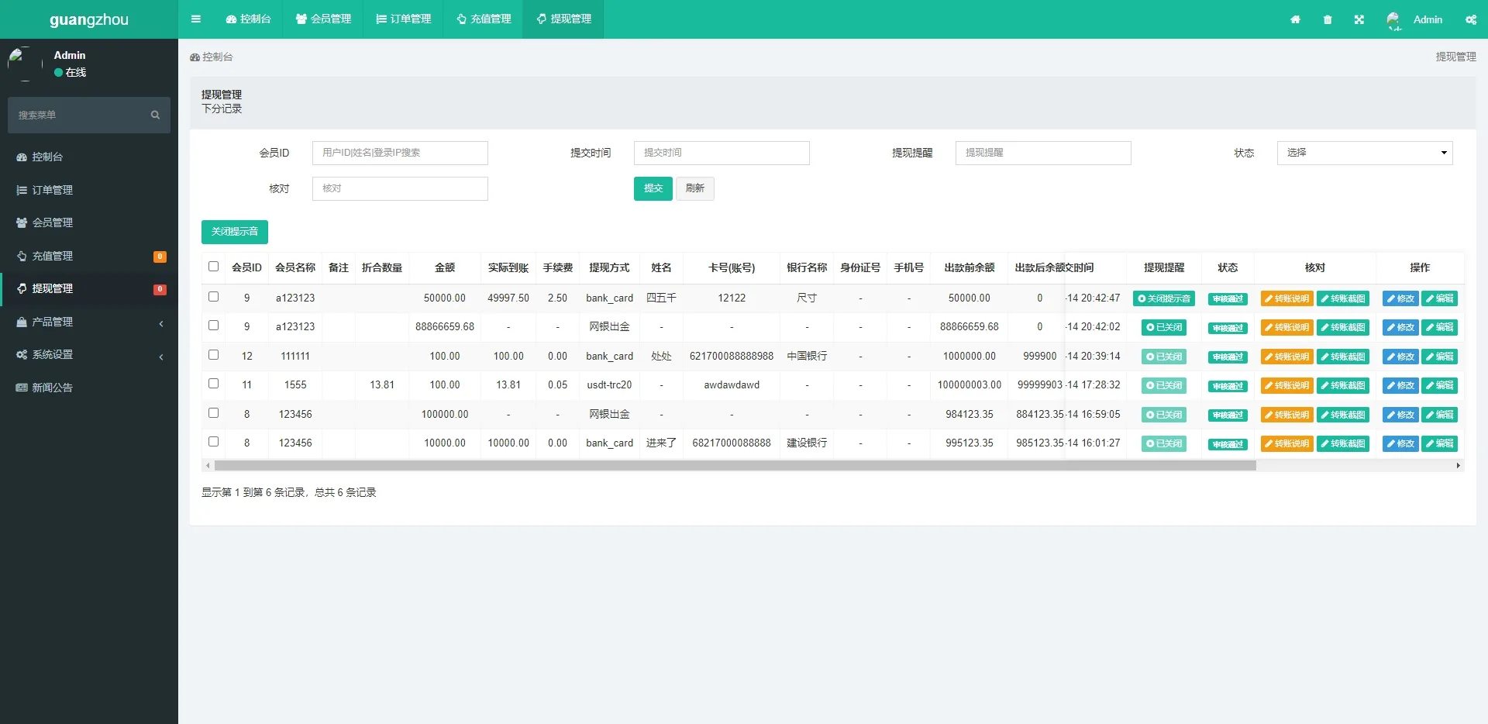The width and height of the screenshot is (1488, 724).
Task: Open the 状态 selection dropdown
Action: (x=1364, y=153)
